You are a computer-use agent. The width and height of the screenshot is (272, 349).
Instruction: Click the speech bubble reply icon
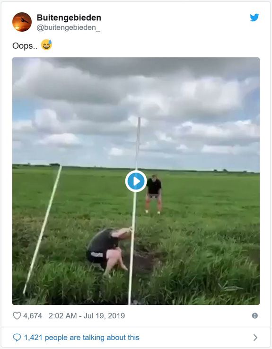[17, 338]
